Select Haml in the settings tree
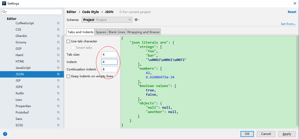Viewport: 299px width, 139px height. click(x=19, y=55)
